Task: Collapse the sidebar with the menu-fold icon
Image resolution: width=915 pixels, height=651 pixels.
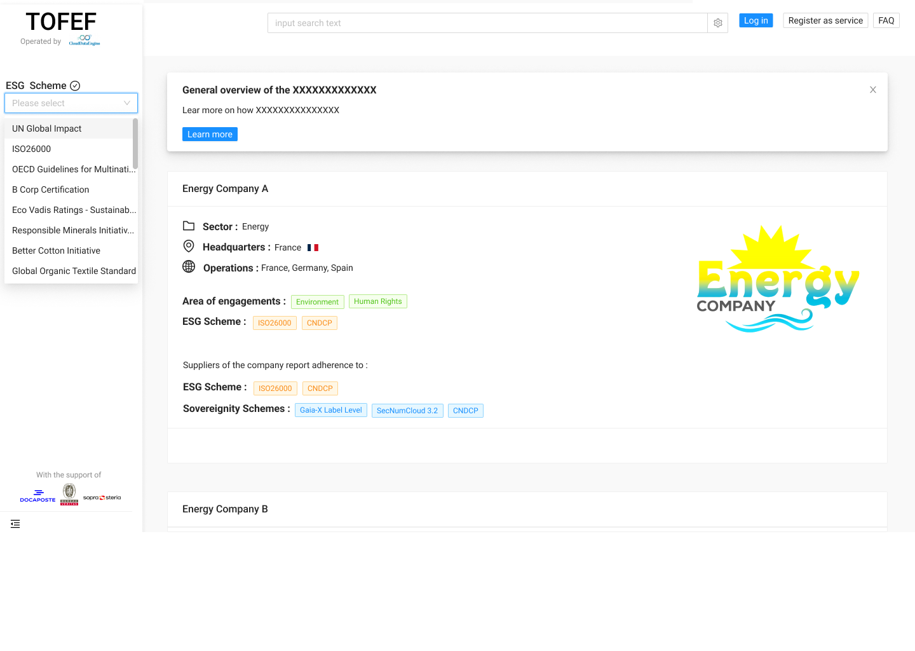Action: pyautogui.click(x=15, y=524)
